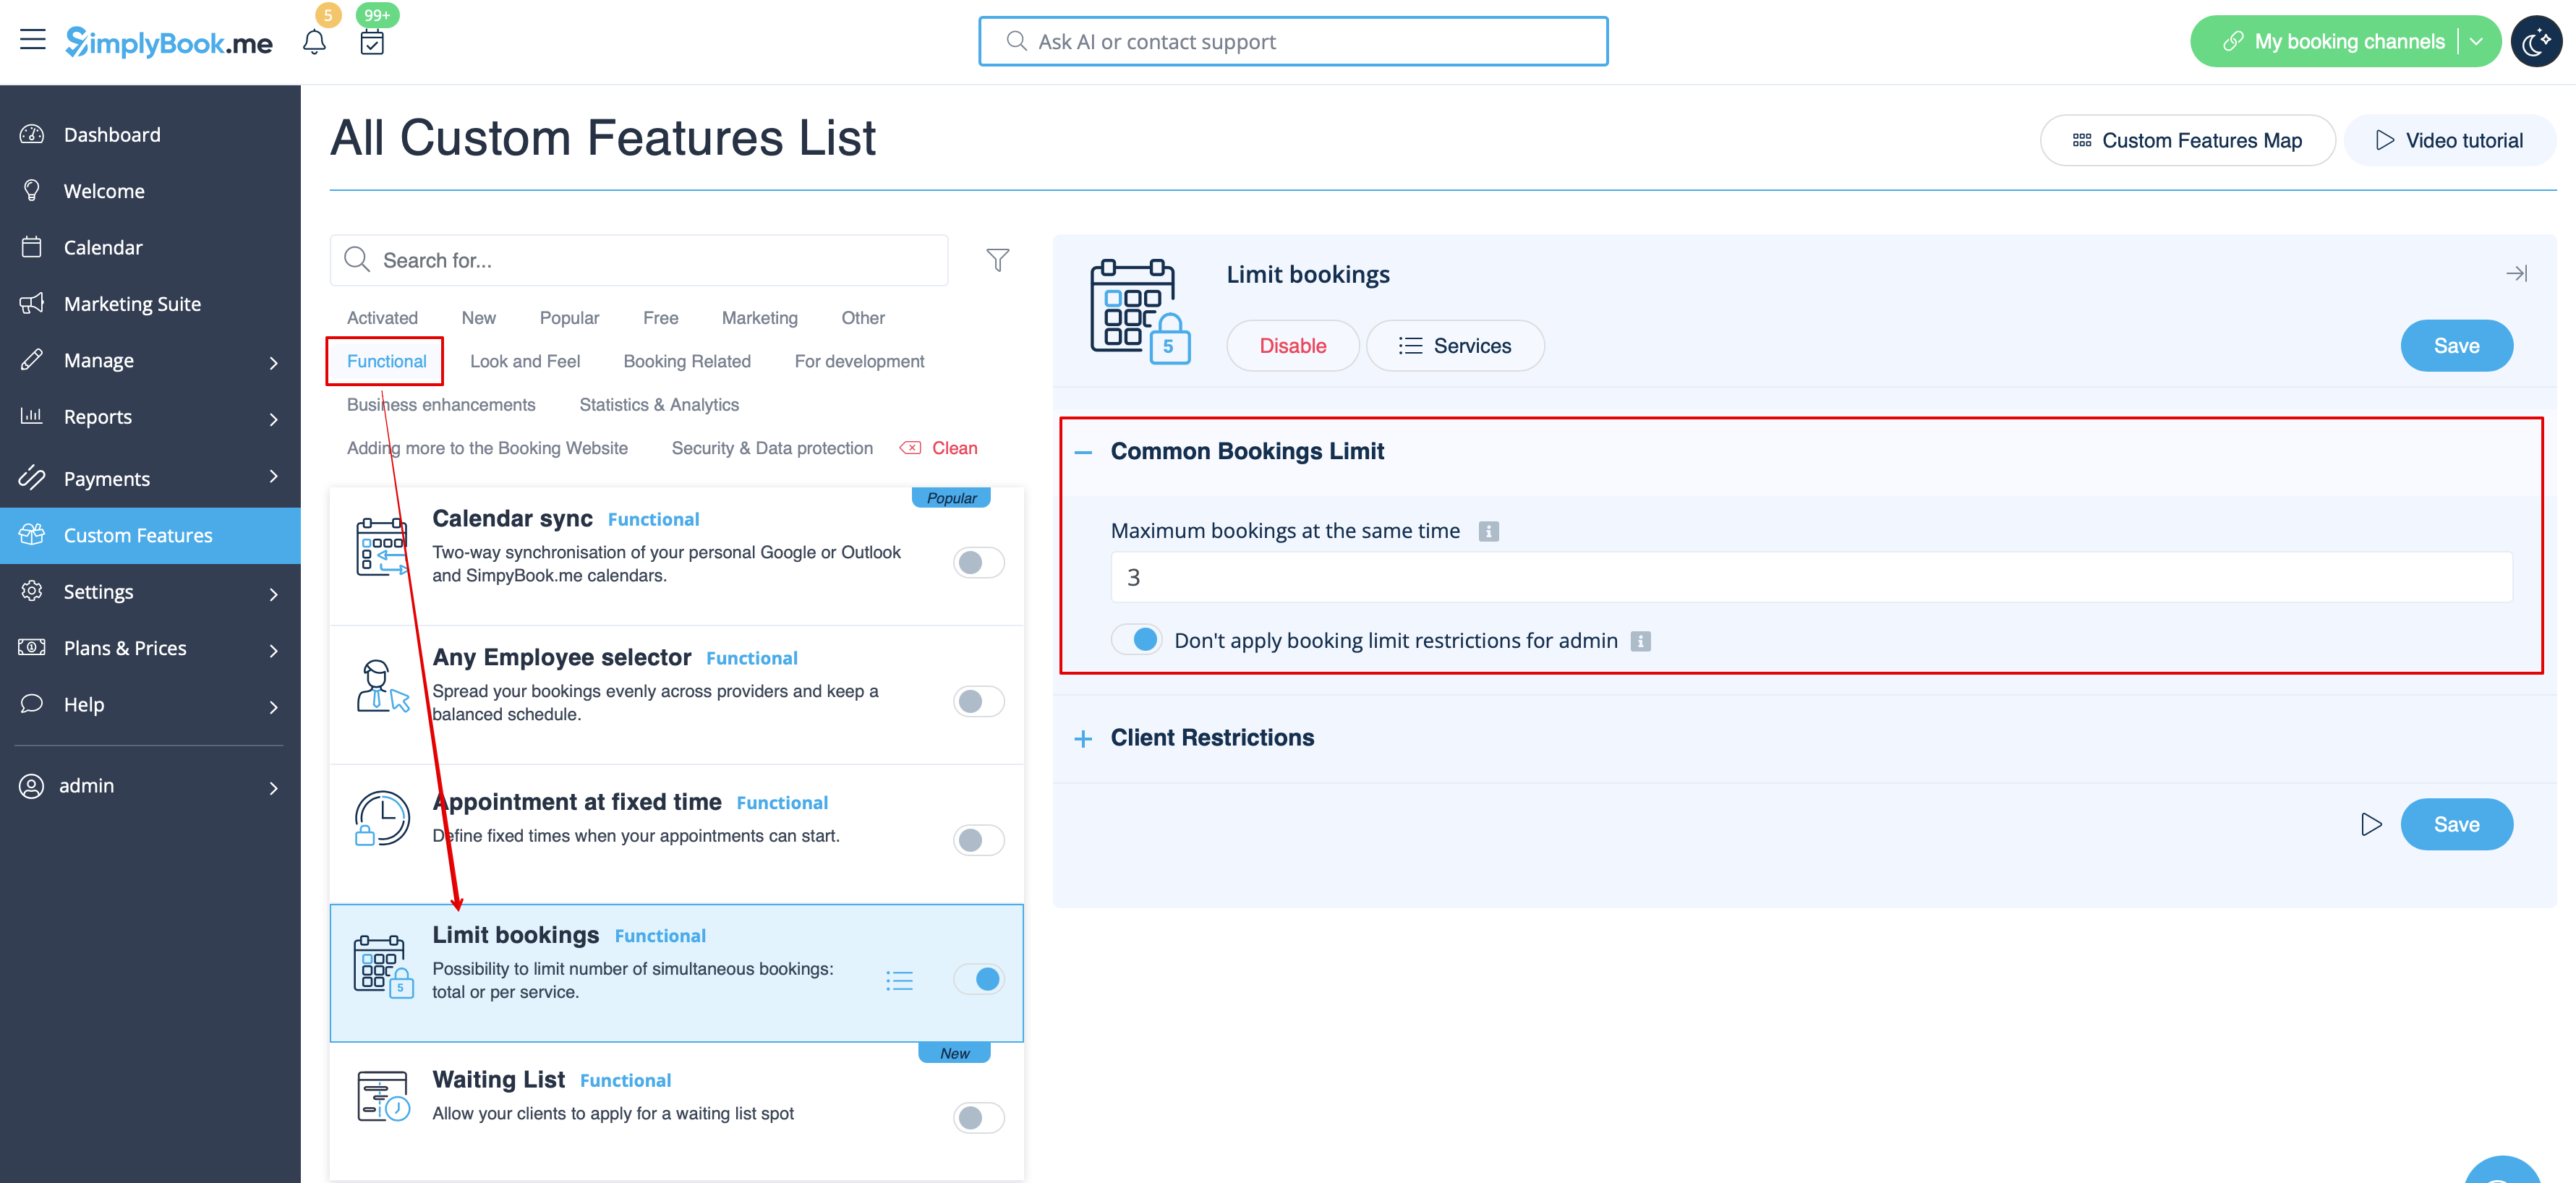
Task: Click the filter funnel icon
Action: 997,260
